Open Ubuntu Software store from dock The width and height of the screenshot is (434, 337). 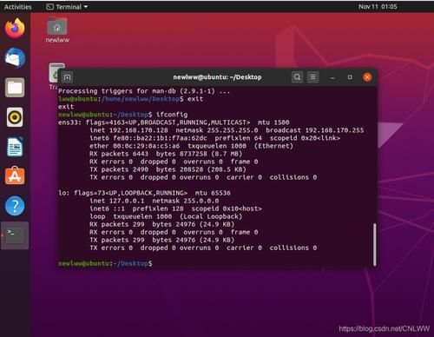[15, 175]
